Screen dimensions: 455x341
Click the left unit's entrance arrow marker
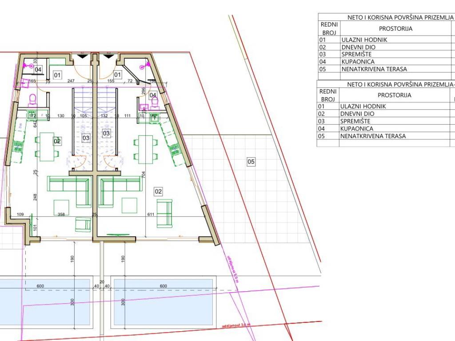click(x=82, y=56)
